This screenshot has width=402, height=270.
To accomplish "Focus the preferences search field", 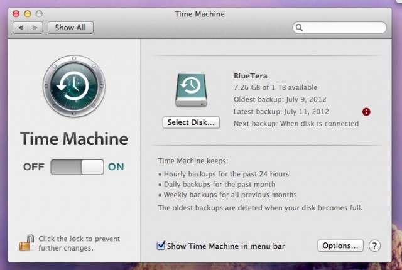I will coord(342,28).
